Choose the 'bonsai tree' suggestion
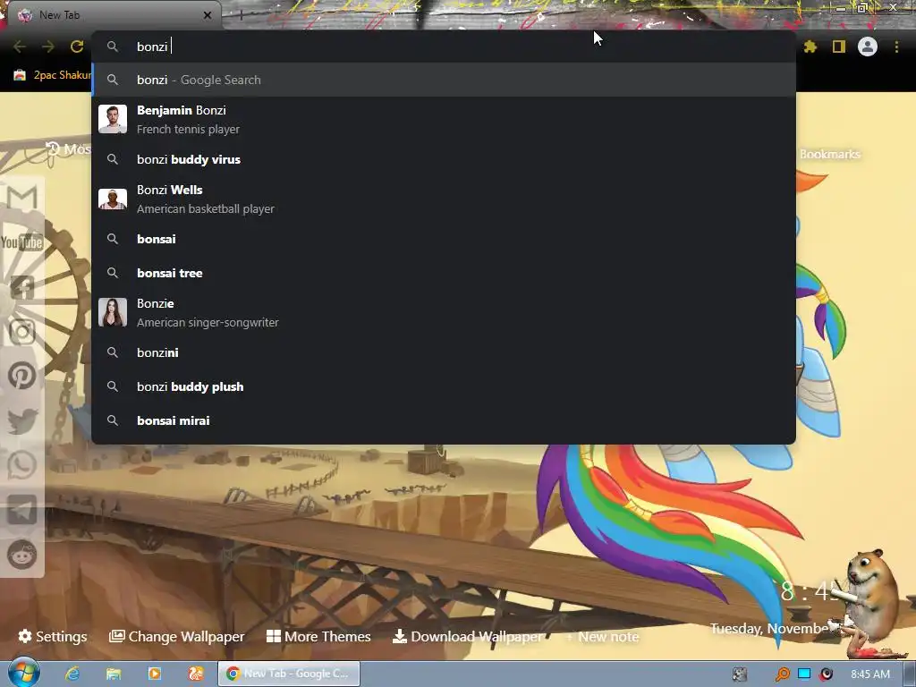Image resolution: width=916 pixels, height=687 pixels. coord(444,273)
